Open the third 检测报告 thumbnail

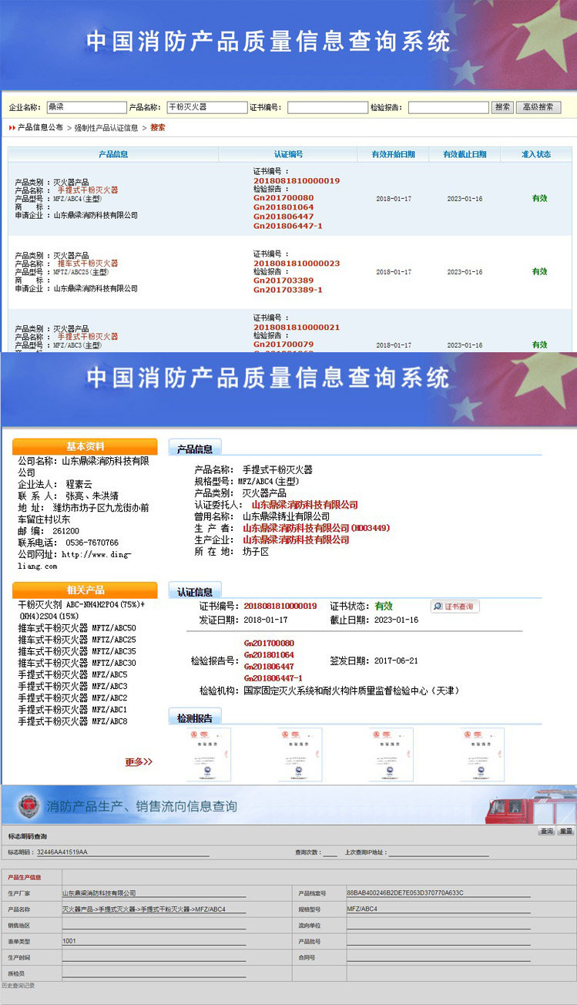391,755
